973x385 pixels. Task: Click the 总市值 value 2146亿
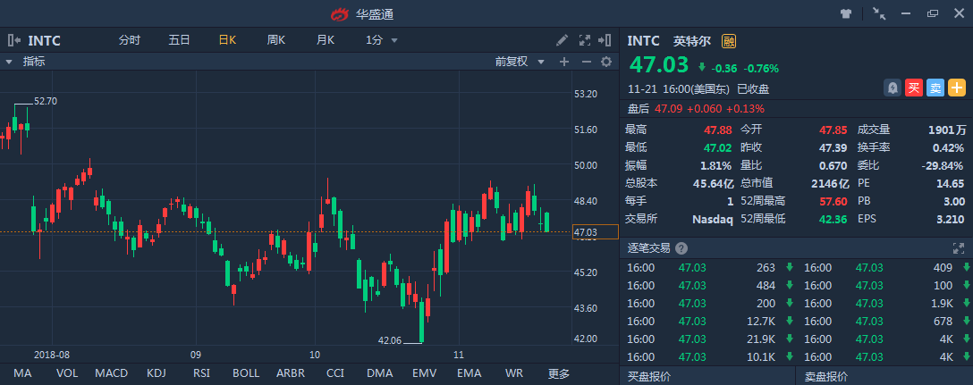coord(830,183)
